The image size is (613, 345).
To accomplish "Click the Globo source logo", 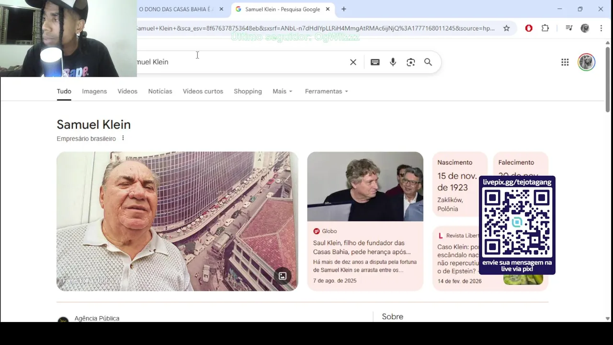I will [316, 231].
